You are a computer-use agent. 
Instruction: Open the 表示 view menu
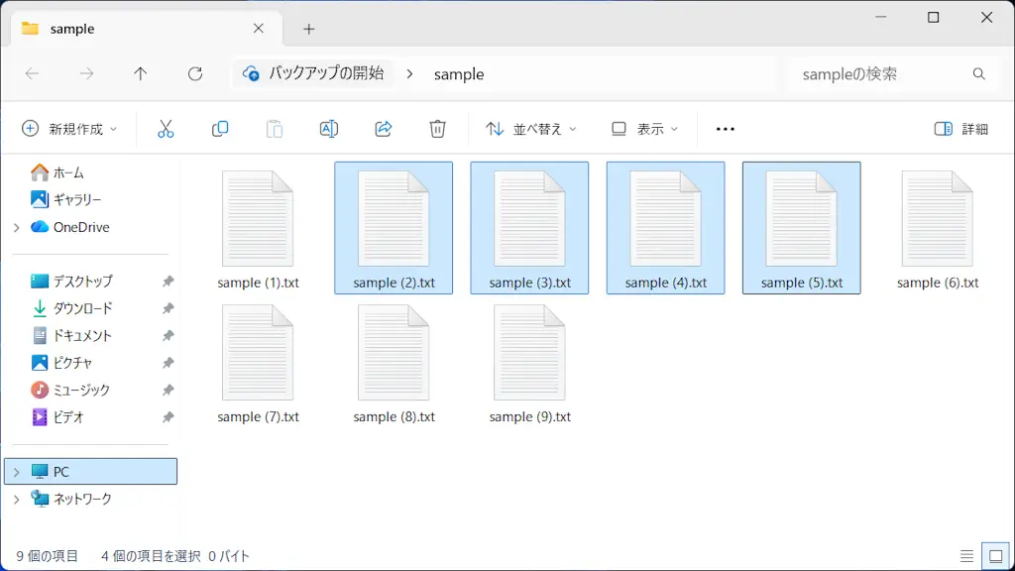(x=645, y=129)
